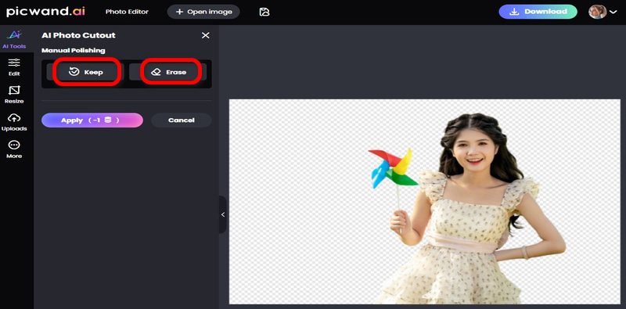Screen dimensions: 626x309
Task: Download the edited image
Action: pos(538,12)
